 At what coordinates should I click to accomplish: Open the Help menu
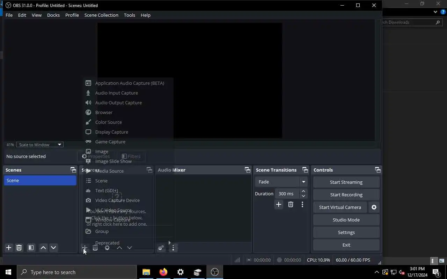tap(146, 15)
